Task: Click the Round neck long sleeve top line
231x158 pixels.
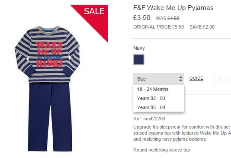Action: tap(162, 150)
